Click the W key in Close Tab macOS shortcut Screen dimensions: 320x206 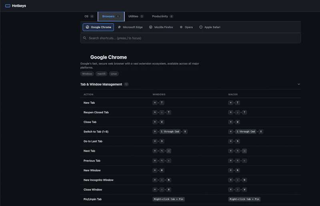(x=238, y=122)
